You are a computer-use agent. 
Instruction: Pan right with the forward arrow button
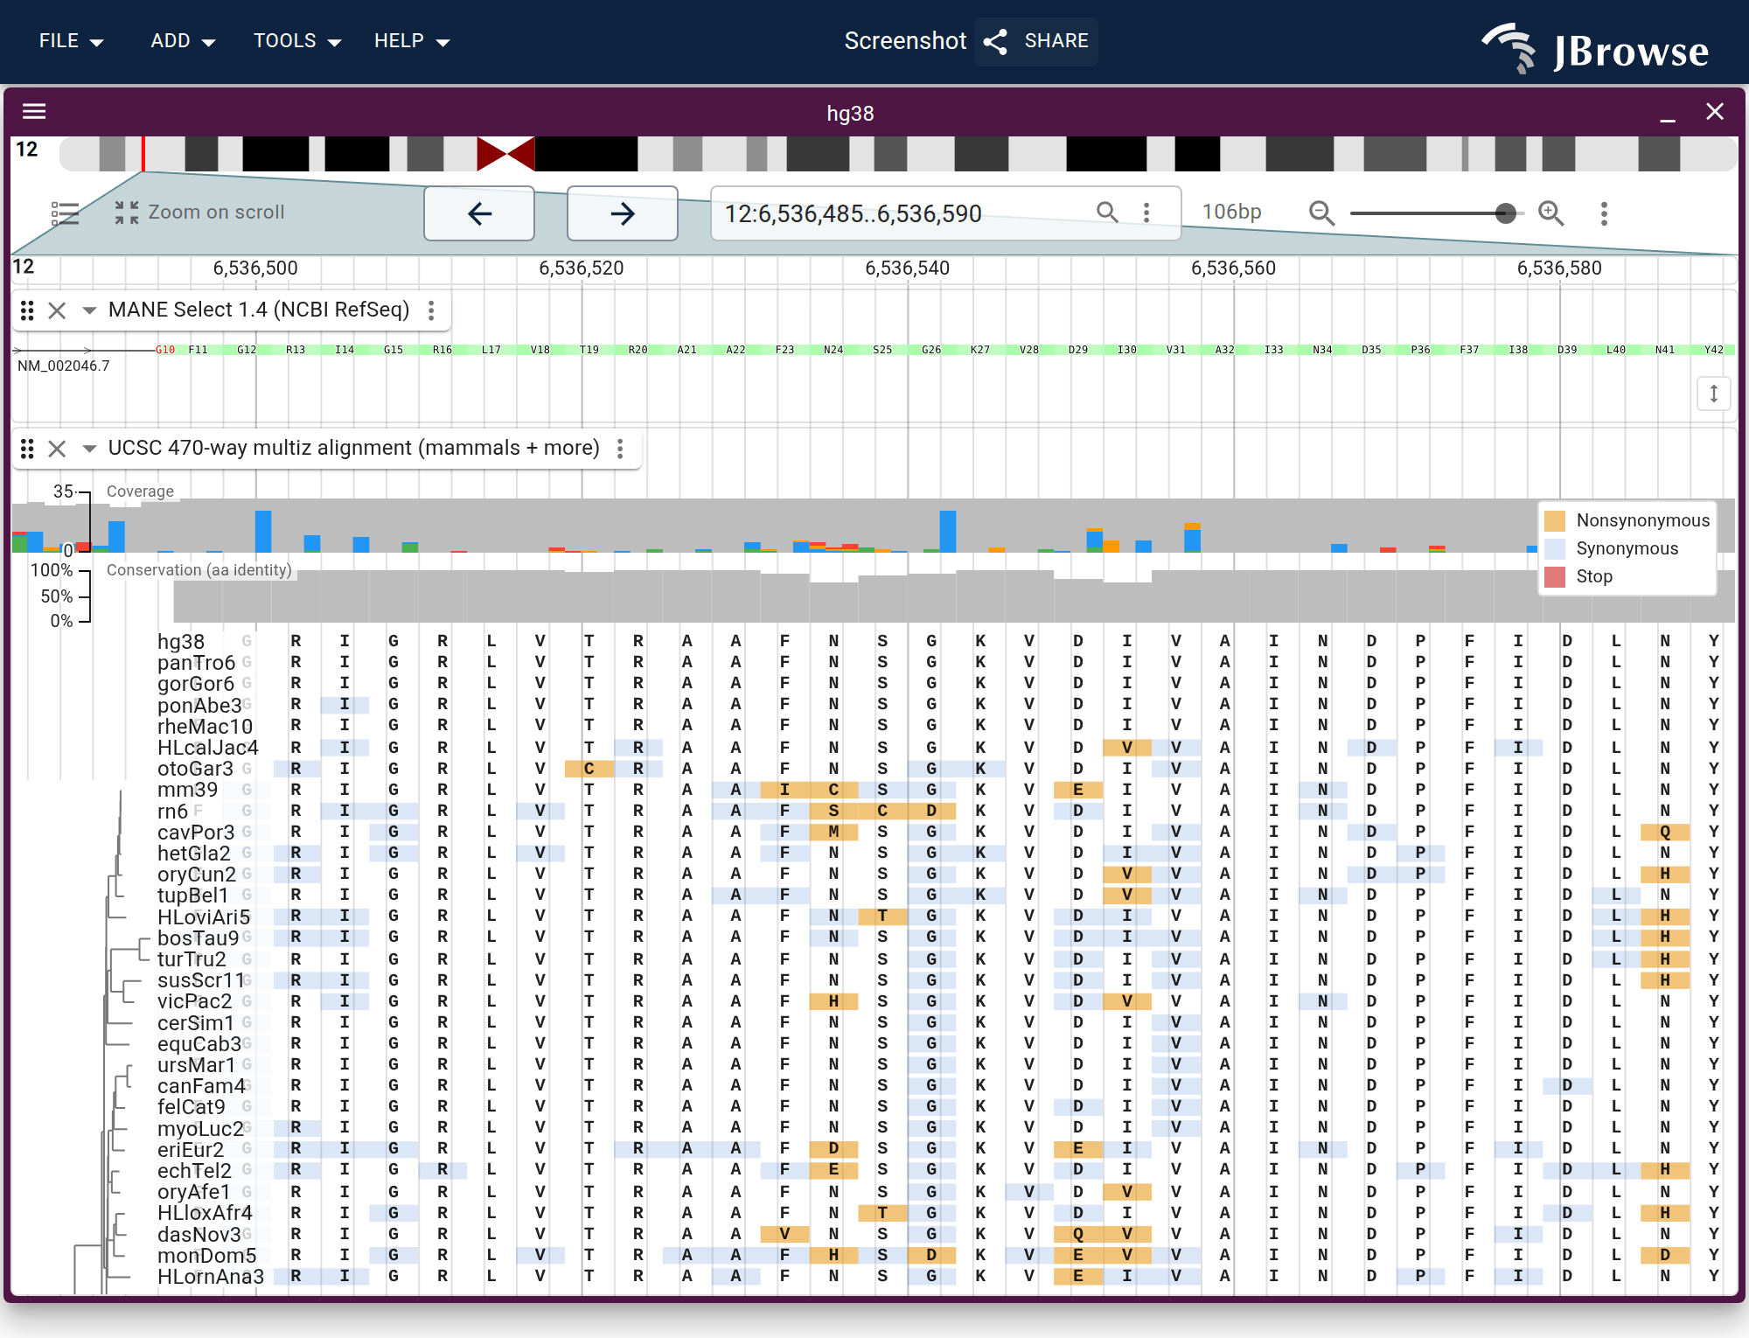[623, 213]
